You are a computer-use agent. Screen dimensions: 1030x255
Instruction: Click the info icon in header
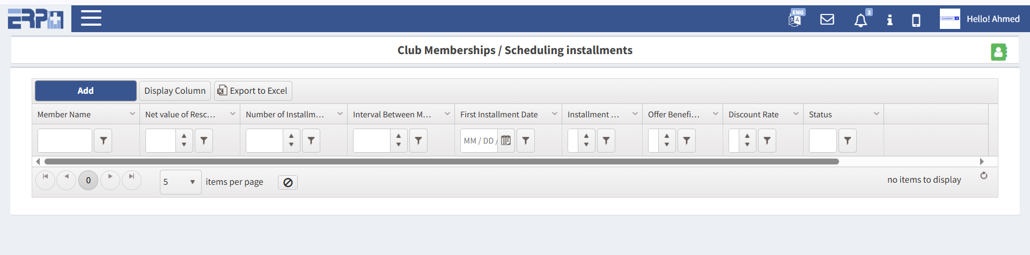click(889, 20)
